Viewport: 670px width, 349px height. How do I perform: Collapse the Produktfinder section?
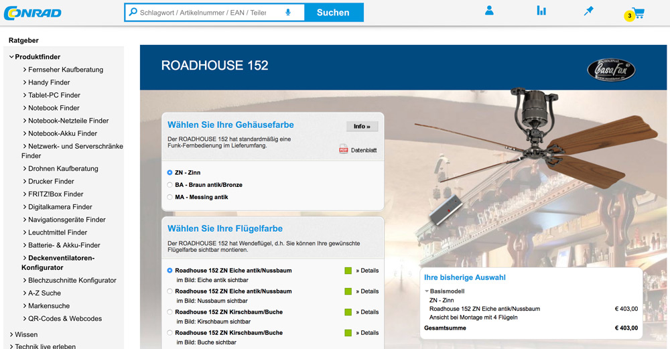11,57
